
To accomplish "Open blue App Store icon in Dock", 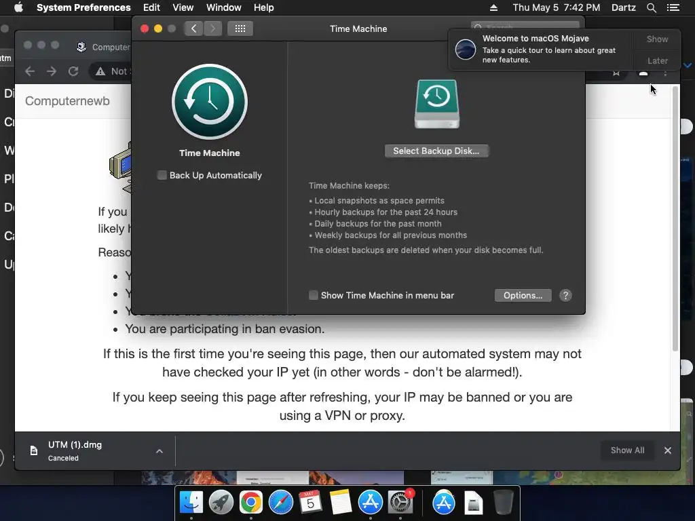I will (370, 503).
